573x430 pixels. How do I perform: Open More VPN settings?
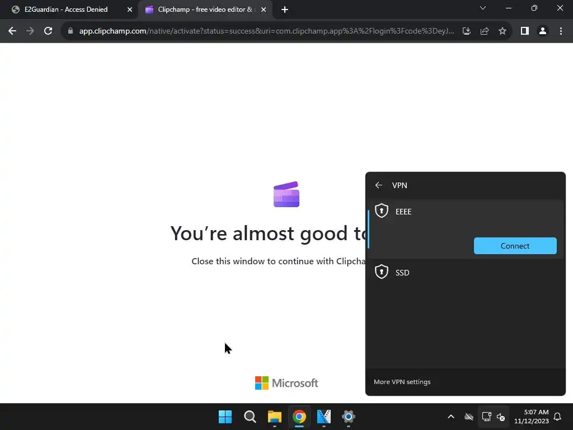coord(402,382)
